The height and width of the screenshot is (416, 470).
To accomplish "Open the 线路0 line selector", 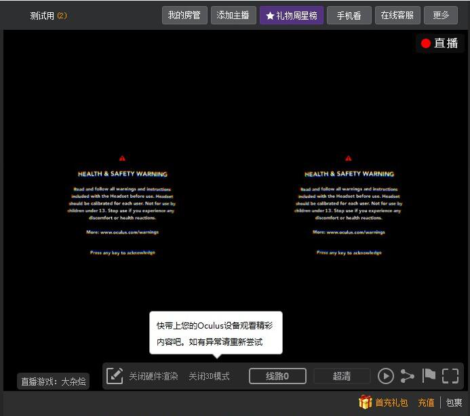I will 277,376.
